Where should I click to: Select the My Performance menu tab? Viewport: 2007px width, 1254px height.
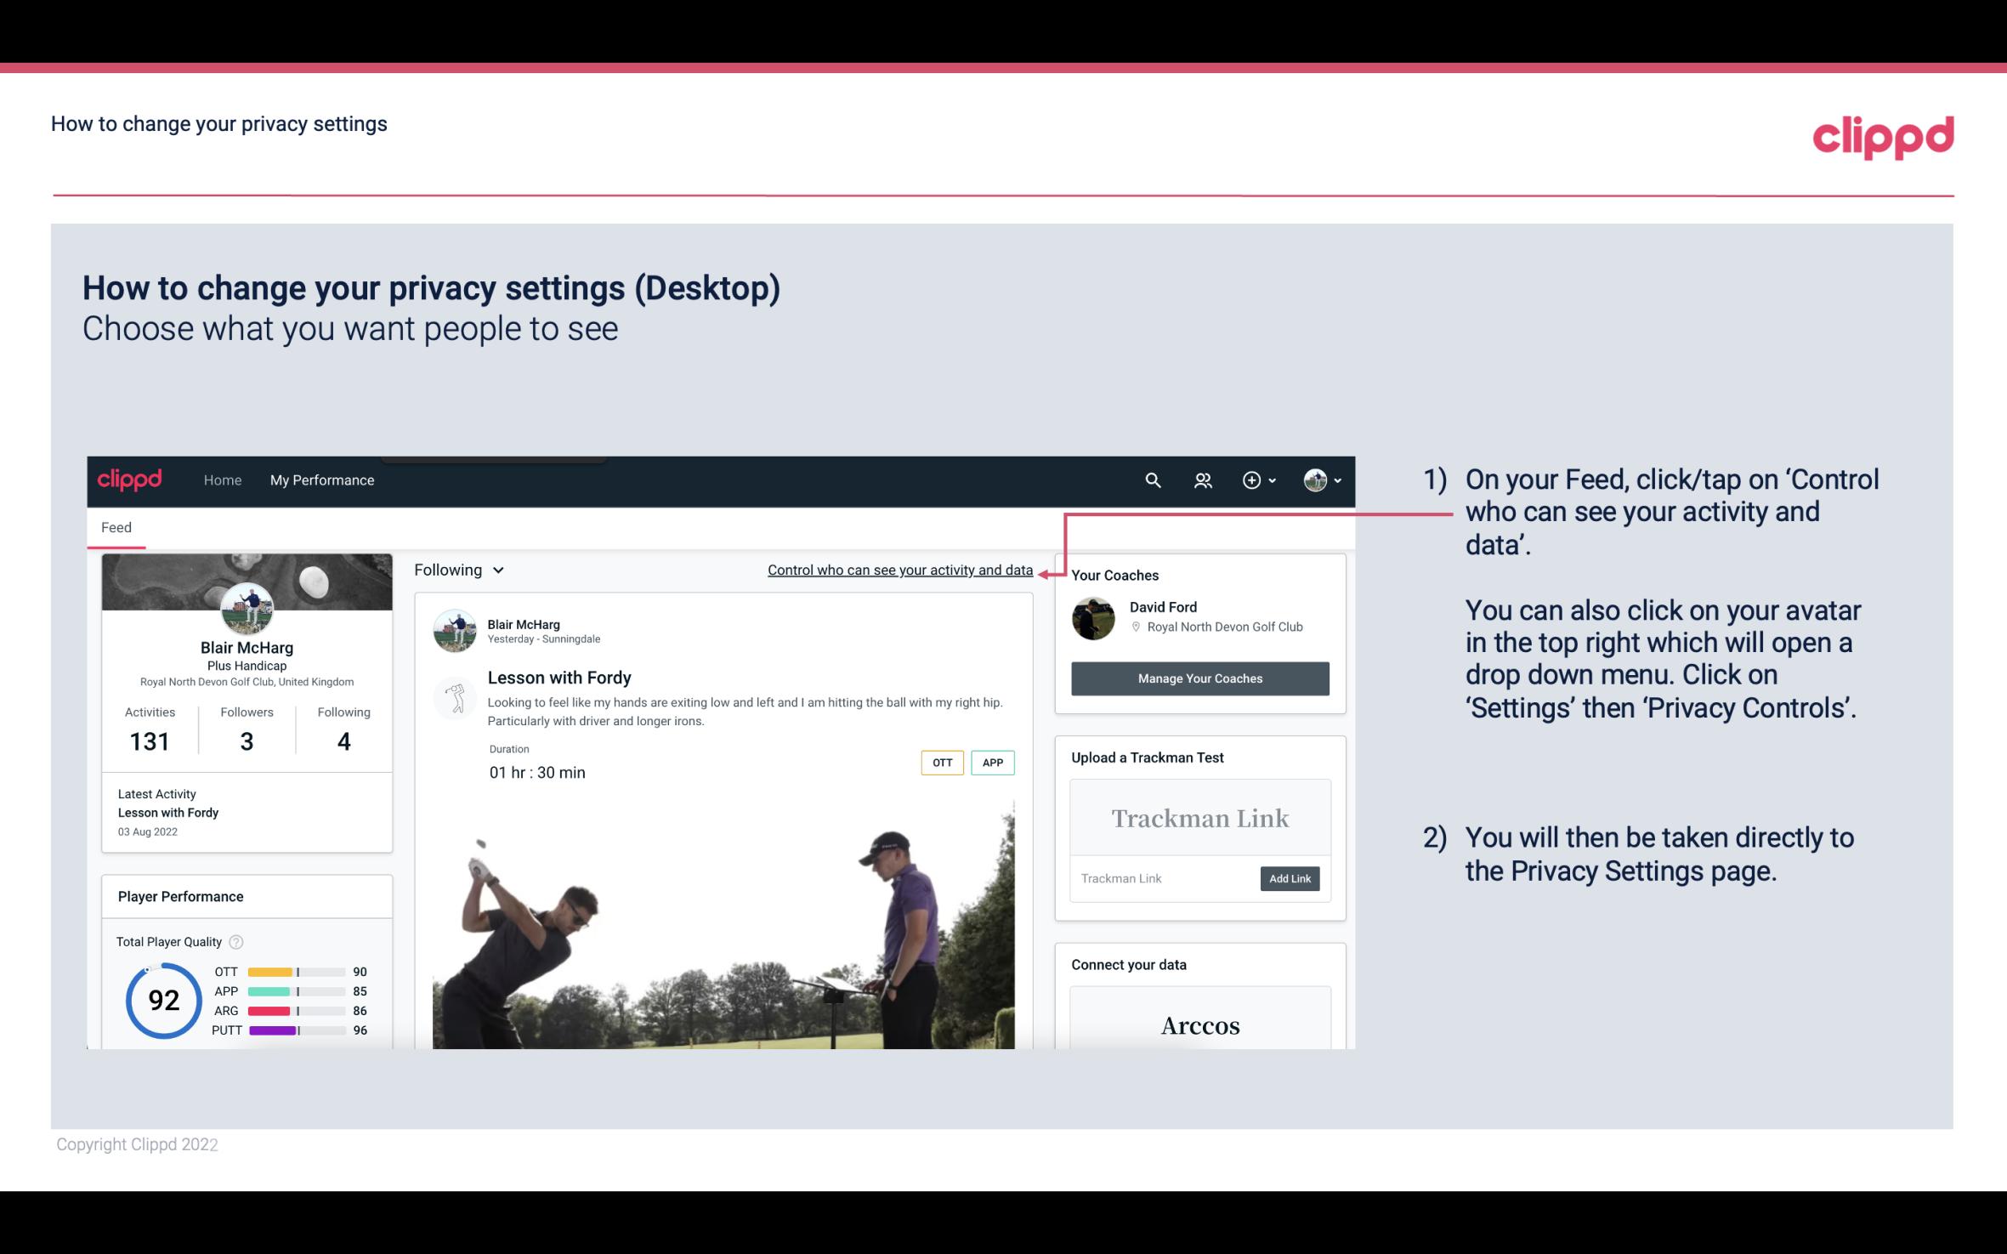(320, 478)
